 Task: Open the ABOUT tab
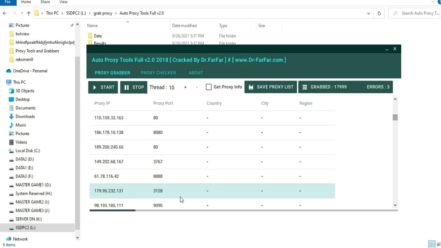[196, 73]
